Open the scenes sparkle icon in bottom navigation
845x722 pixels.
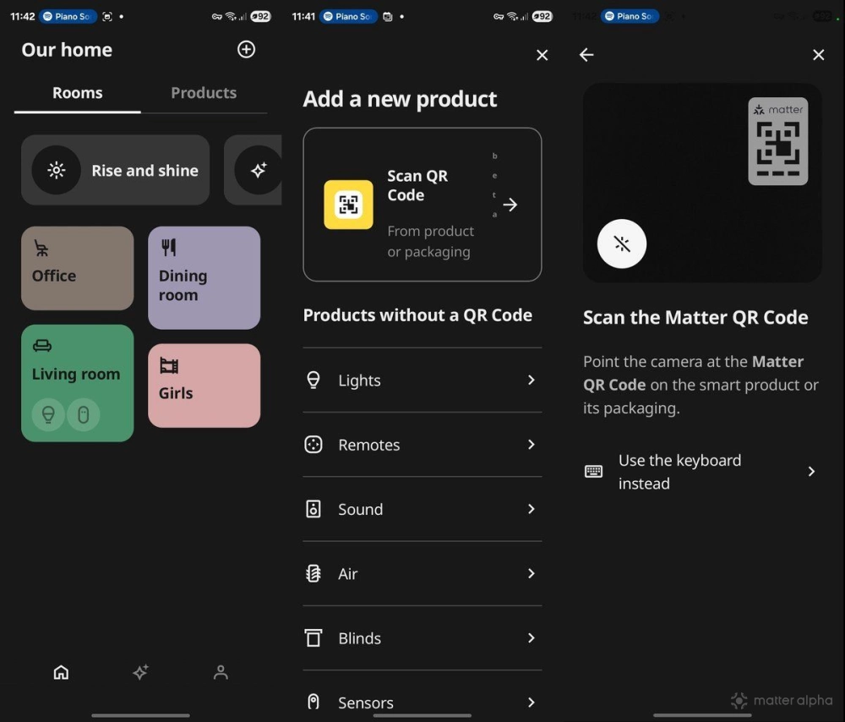(x=140, y=672)
